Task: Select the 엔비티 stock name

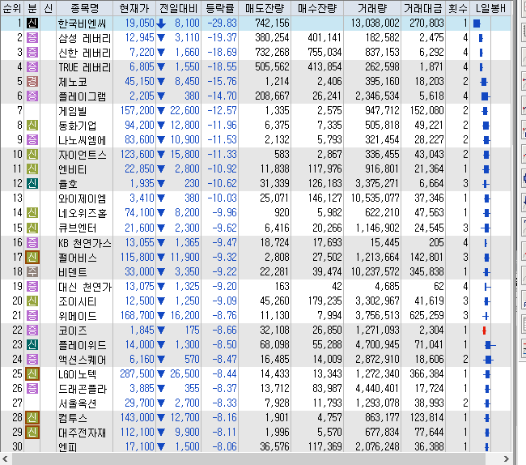Action: click(73, 169)
